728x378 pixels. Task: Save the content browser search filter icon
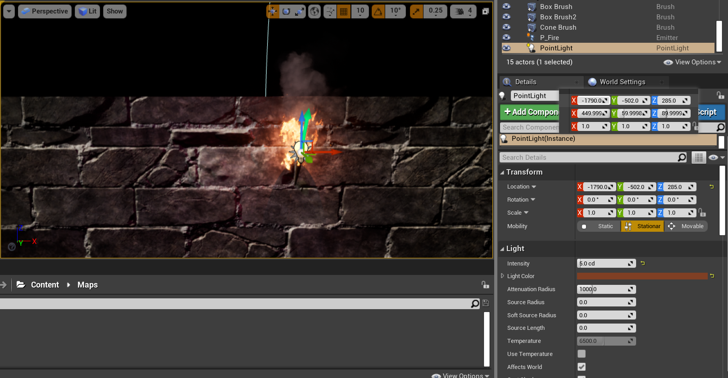tap(486, 303)
